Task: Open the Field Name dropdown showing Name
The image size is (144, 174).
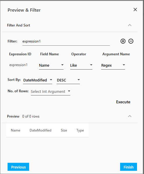Action: (51, 65)
